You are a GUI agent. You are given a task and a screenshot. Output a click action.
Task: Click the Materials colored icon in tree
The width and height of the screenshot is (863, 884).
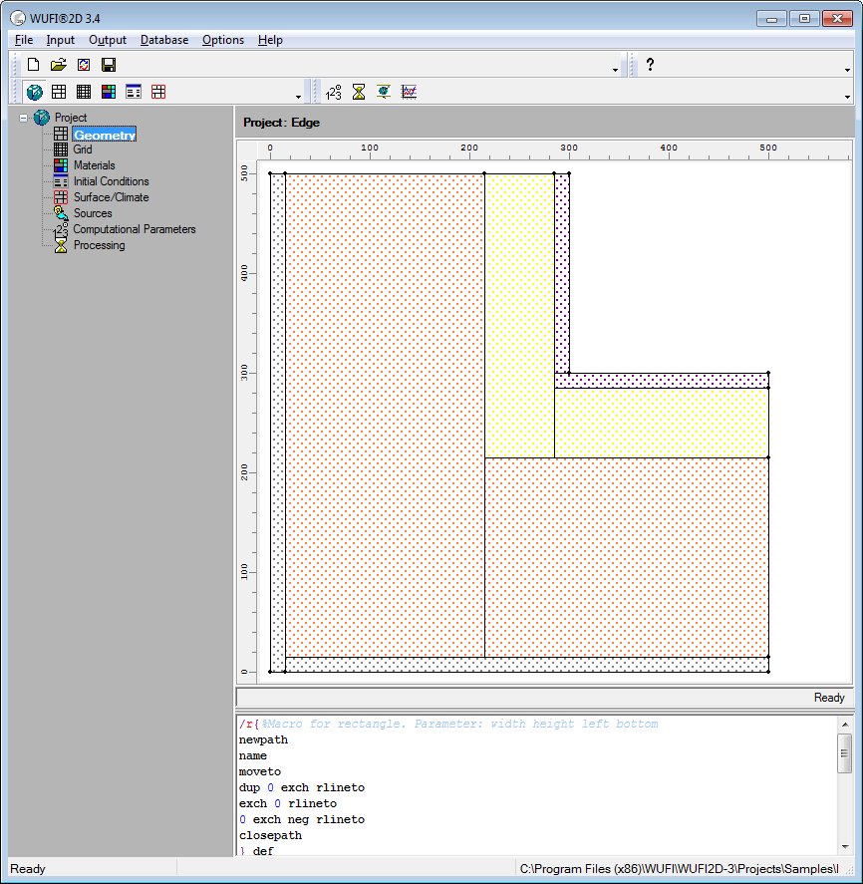coord(61,165)
